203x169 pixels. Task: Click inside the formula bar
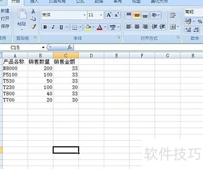138,48
